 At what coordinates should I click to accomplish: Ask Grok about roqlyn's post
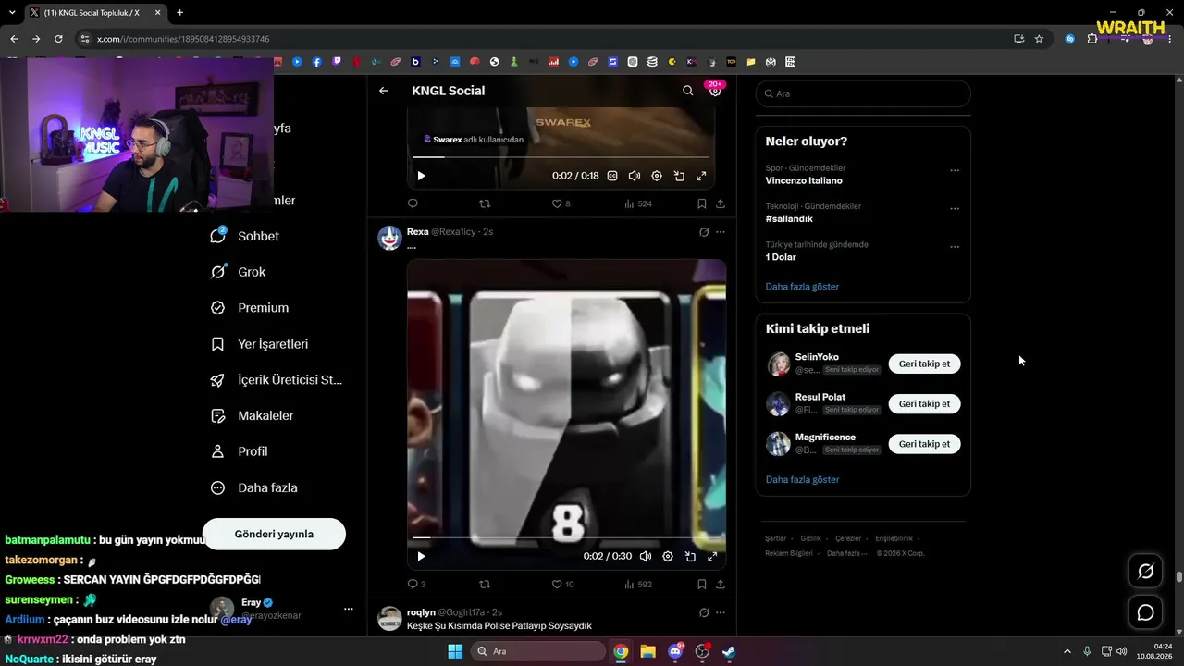704,612
